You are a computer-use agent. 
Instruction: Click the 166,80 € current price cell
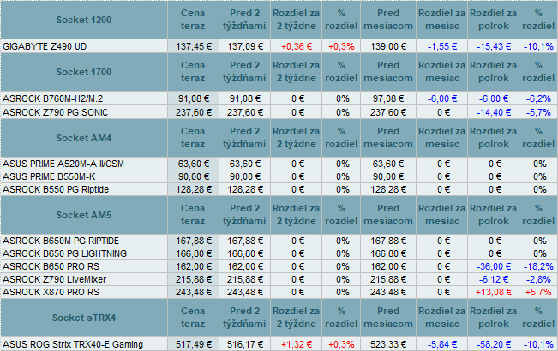pos(193,253)
